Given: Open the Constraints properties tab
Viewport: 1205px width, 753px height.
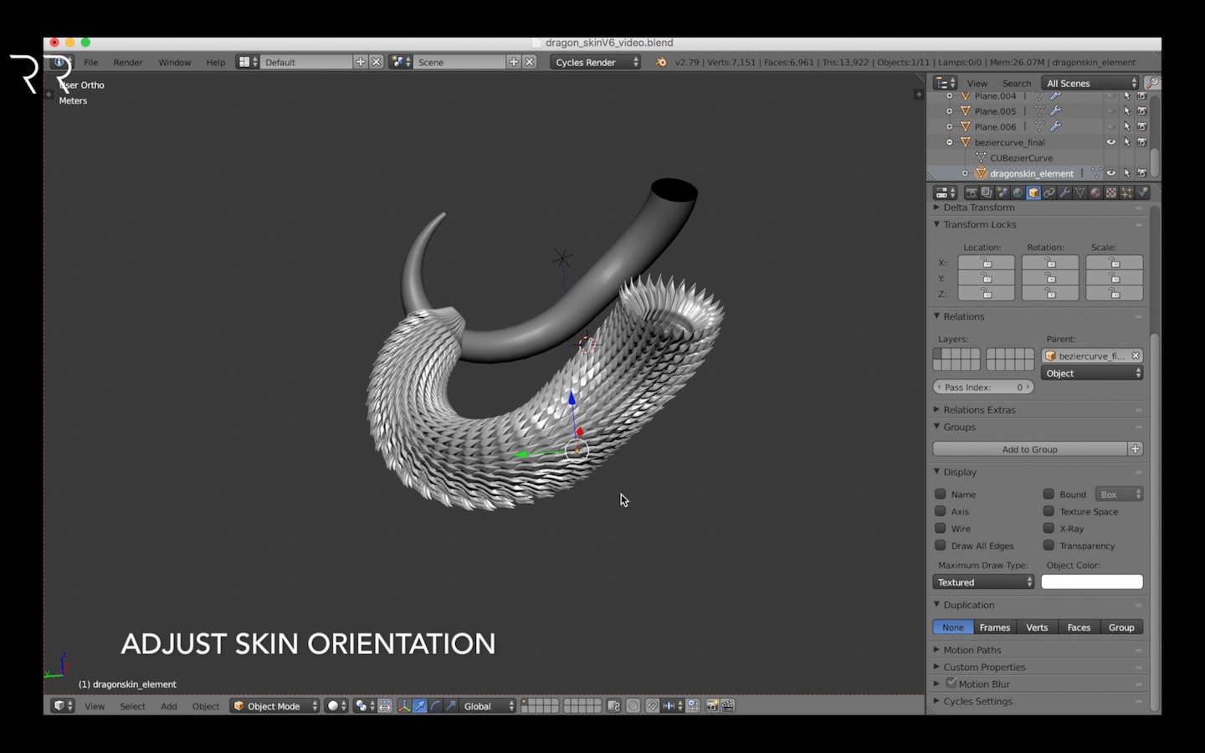Looking at the screenshot, I should (x=1049, y=192).
